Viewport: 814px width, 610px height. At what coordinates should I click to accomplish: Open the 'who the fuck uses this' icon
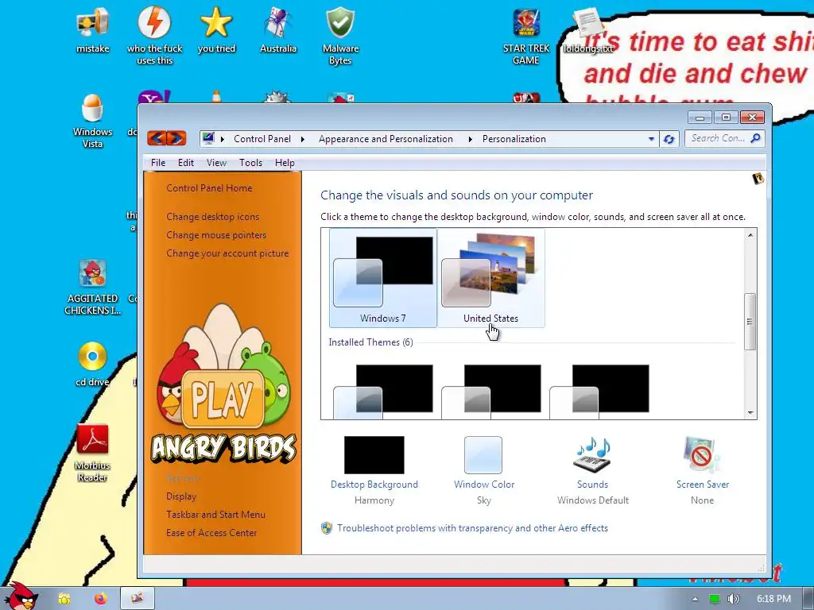click(154, 35)
